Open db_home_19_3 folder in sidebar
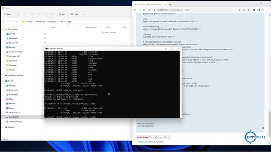The width and height of the screenshot is (271, 152). [15, 56]
